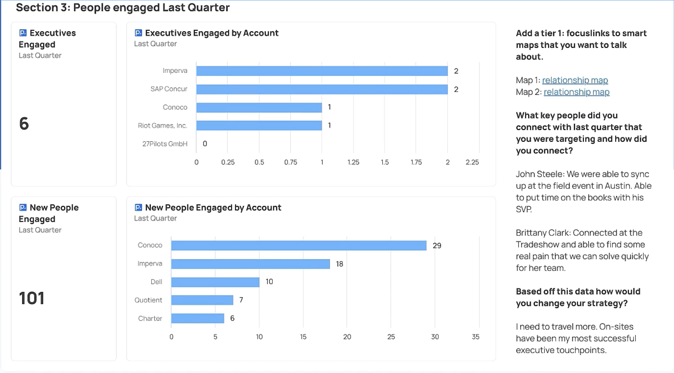This screenshot has width=674, height=373.
Task: Click the P icon beside Executives Engaged
Action: 23,33
